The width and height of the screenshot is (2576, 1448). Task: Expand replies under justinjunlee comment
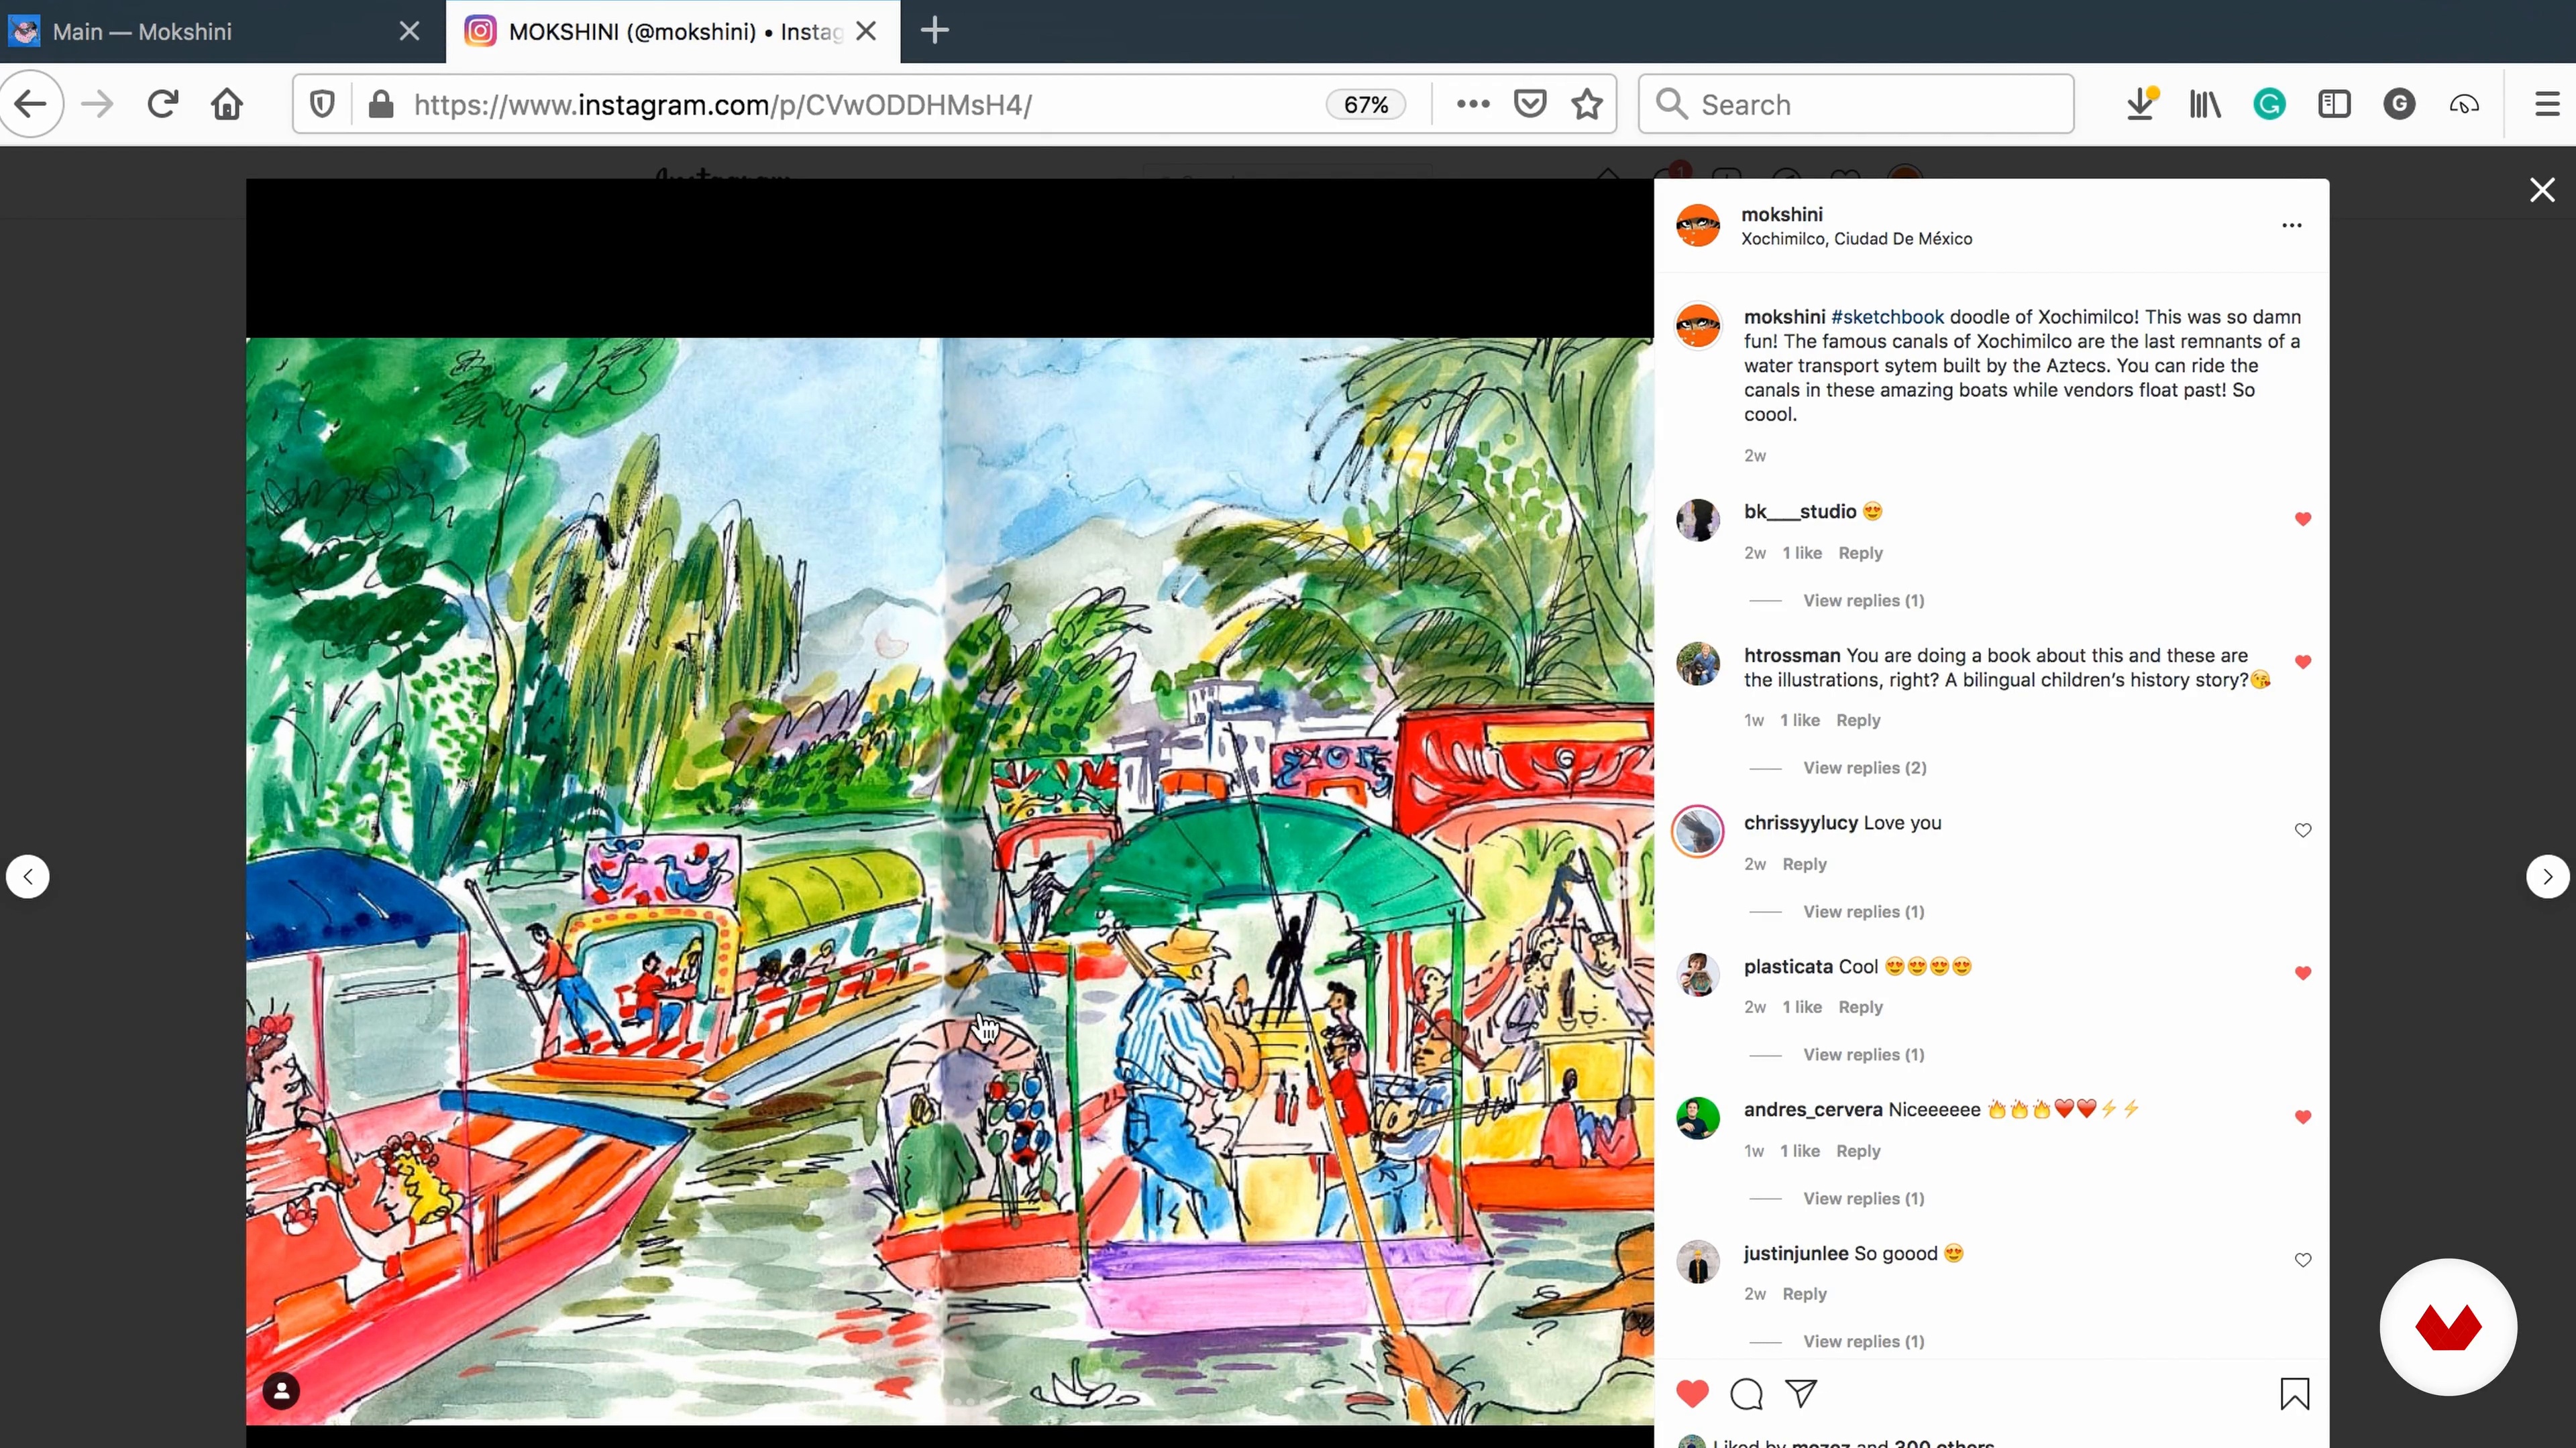1864,1341
